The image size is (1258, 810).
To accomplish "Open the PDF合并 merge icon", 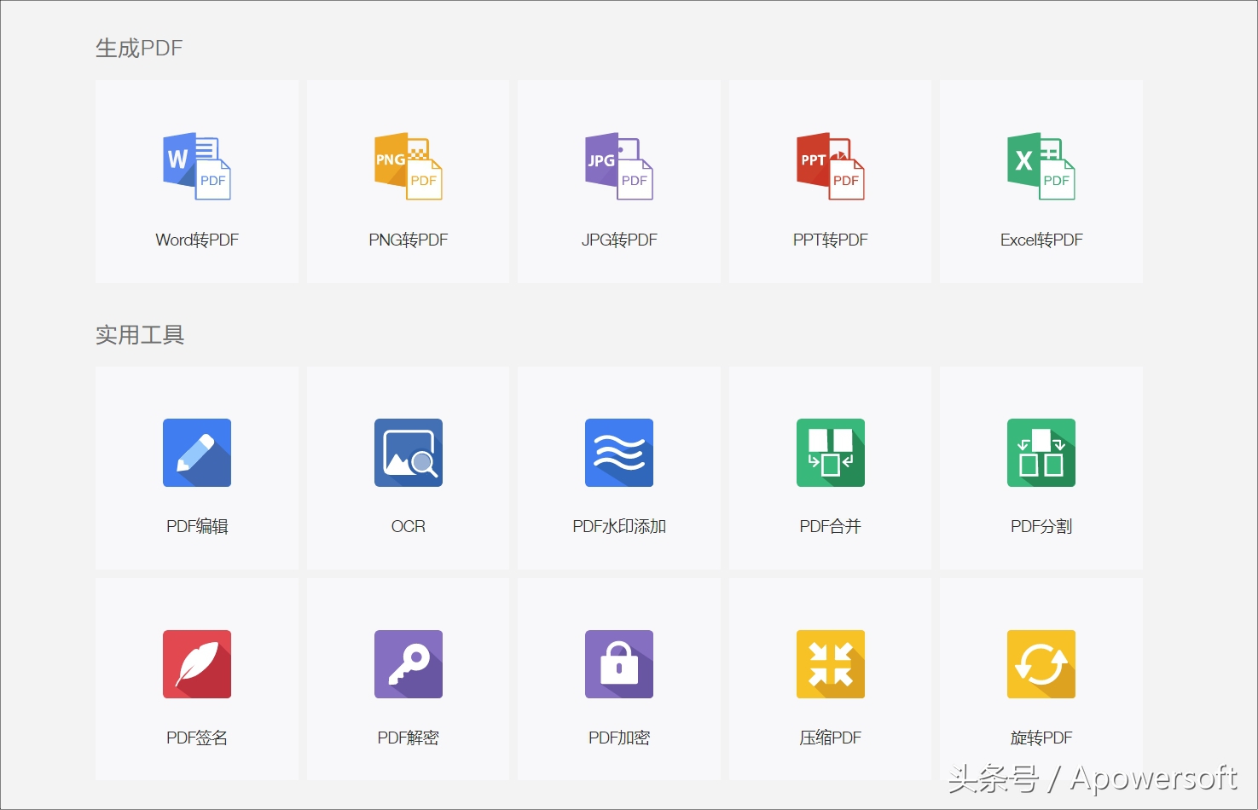I will pyautogui.click(x=829, y=453).
